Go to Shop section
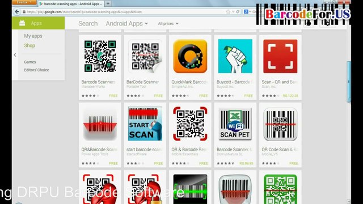This screenshot has height=204, width=363. point(29,45)
